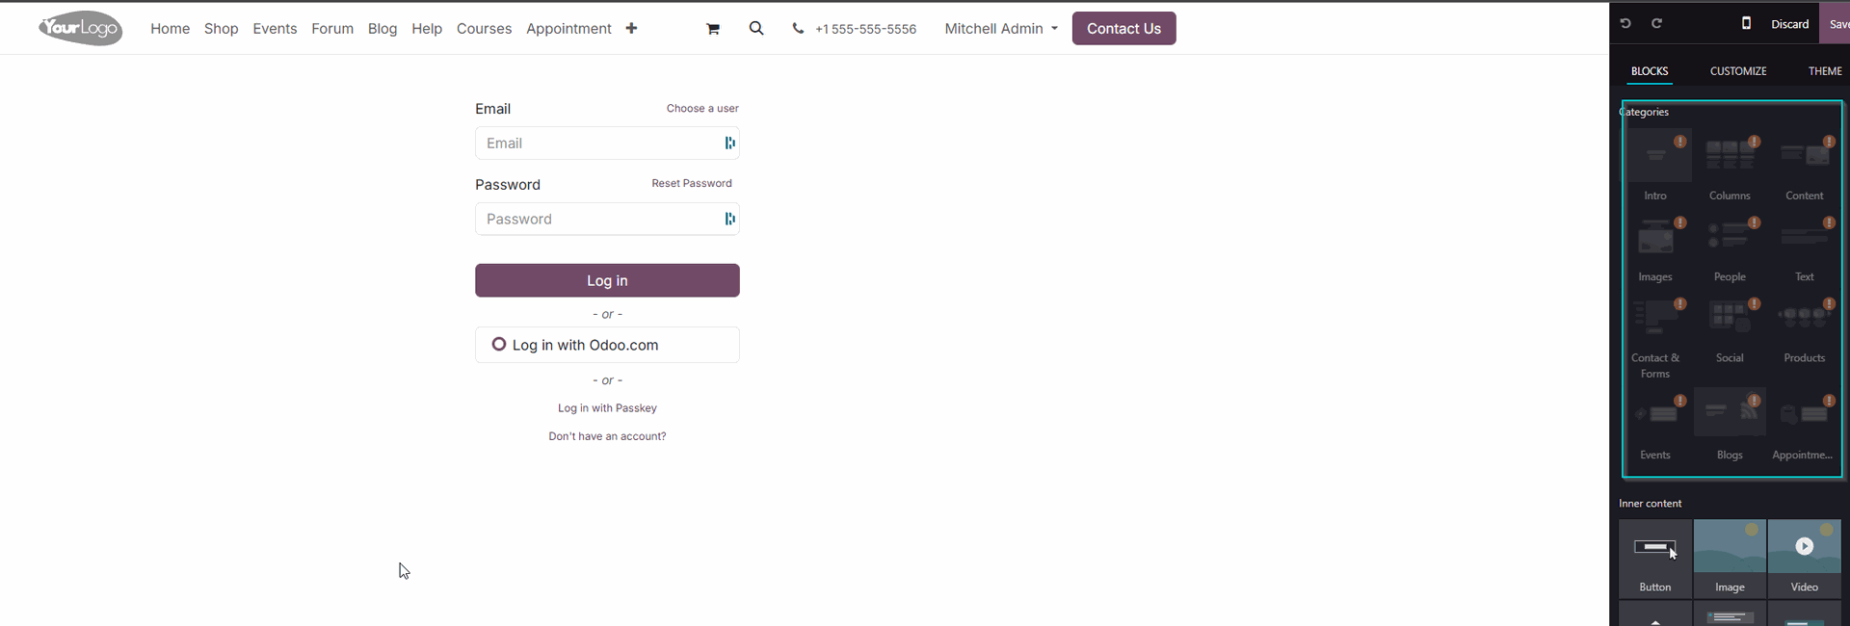The image size is (1850, 626).
Task: Click the undo arrow in editor
Action: click(x=1625, y=23)
